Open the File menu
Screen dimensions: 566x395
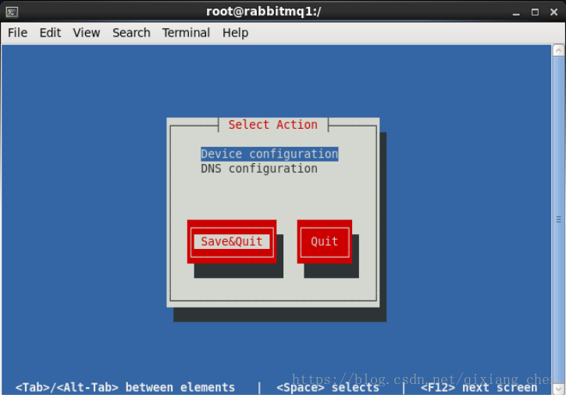click(x=17, y=33)
